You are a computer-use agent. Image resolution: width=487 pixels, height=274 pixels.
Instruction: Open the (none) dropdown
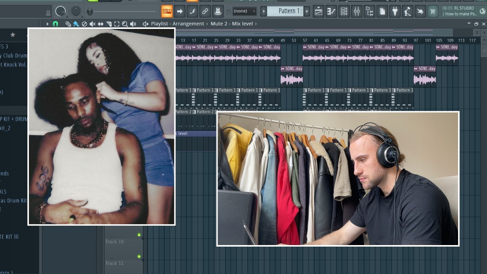click(x=244, y=11)
